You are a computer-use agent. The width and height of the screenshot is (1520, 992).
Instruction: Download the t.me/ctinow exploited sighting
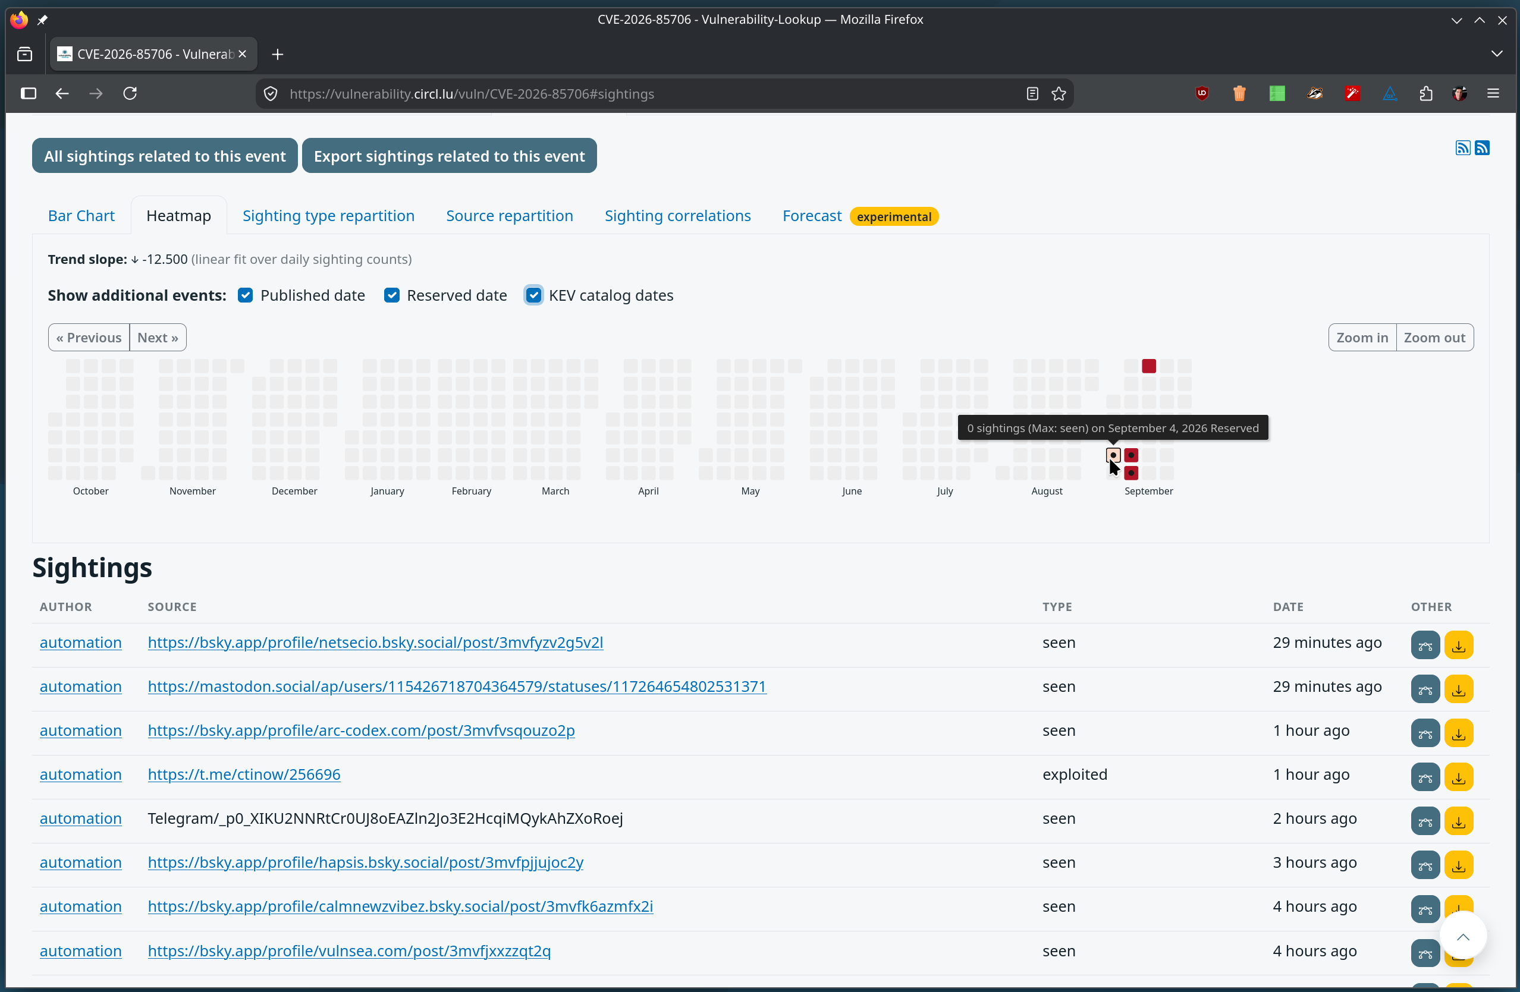pyautogui.click(x=1459, y=777)
